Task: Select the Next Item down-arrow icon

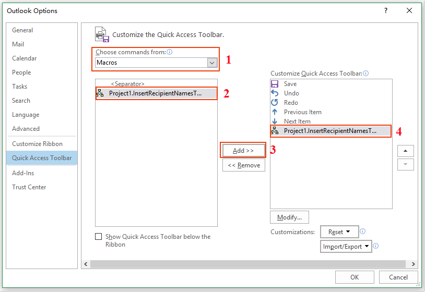Action: pos(275,121)
